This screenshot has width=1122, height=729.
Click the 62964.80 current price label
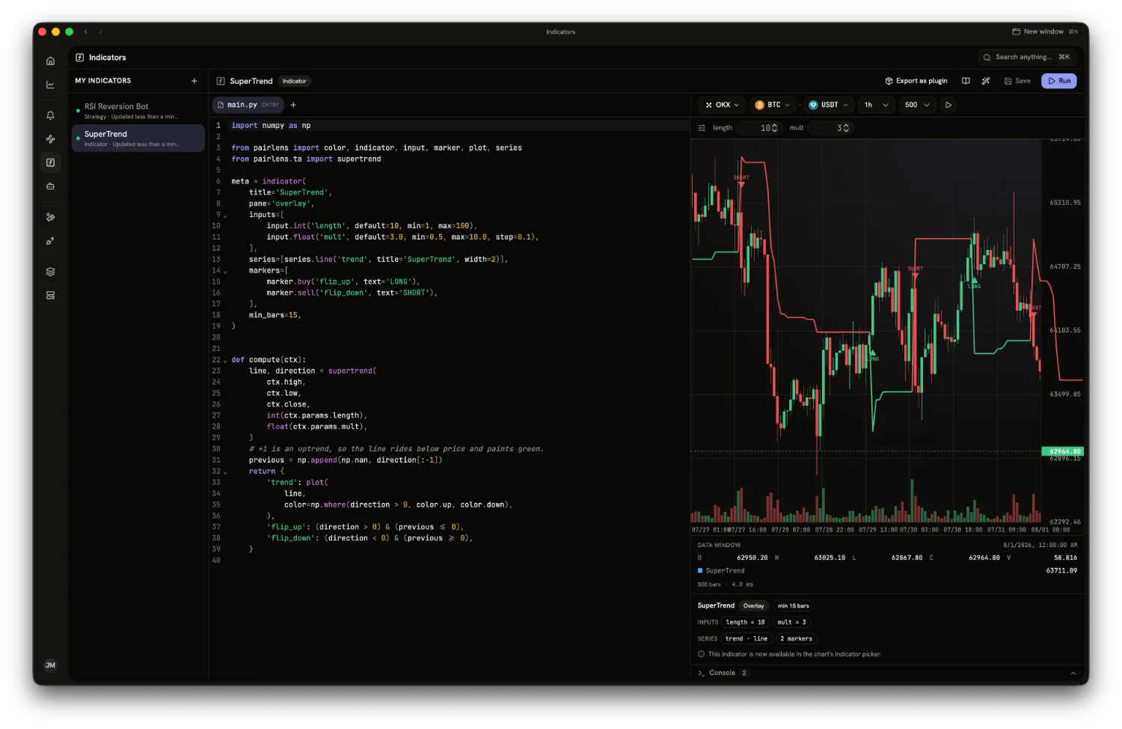click(x=1063, y=451)
